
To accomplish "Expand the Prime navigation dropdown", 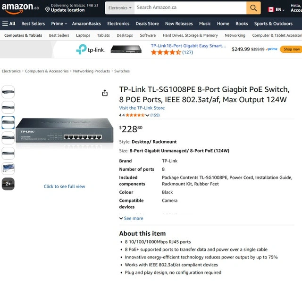I will coord(59,24).
